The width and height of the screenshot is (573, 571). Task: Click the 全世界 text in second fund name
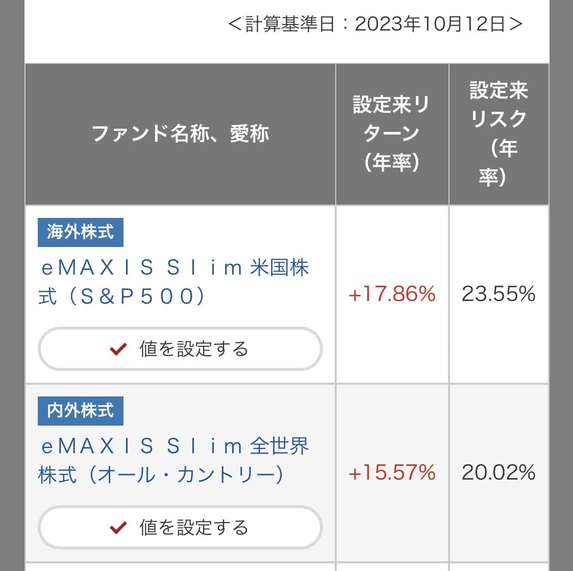280,446
